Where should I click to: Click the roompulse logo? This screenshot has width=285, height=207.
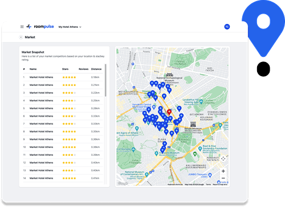(40, 27)
